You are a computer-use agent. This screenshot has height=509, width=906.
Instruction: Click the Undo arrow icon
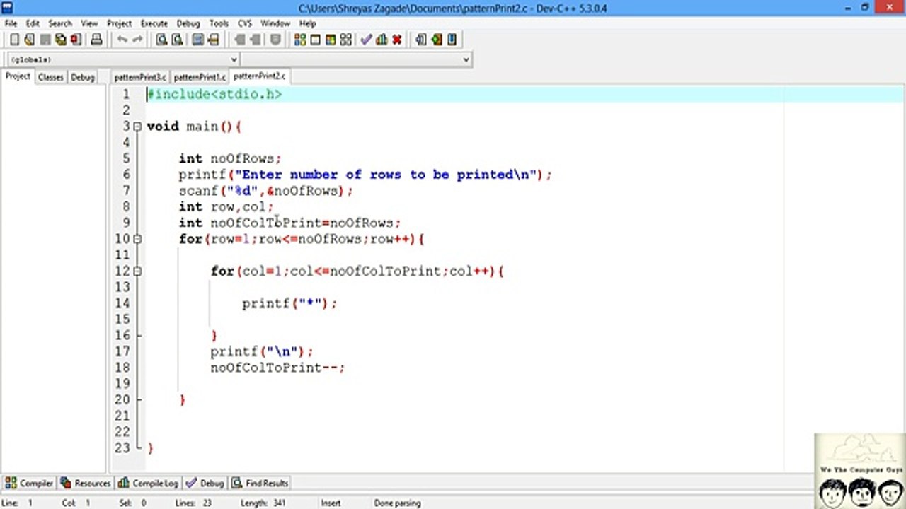[122, 40]
